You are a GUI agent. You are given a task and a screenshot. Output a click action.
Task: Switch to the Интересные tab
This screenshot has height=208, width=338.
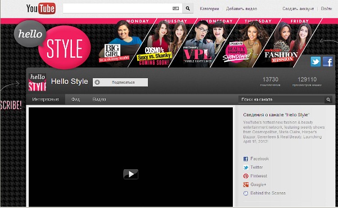(x=46, y=100)
